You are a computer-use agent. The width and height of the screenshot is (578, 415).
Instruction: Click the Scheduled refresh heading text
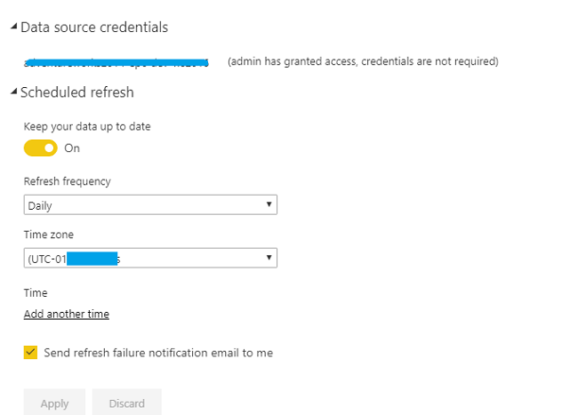[77, 92]
